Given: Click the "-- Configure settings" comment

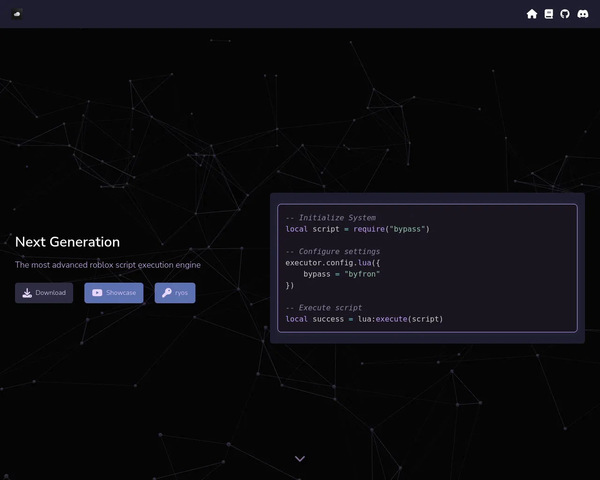Looking at the screenshot, I should tap(333, 252).
